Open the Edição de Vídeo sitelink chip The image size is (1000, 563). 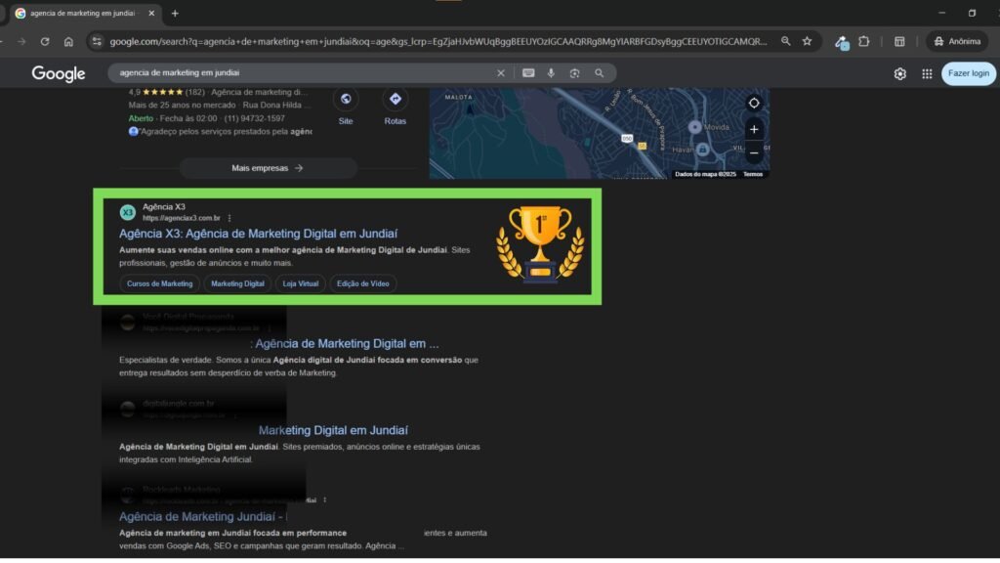pyautogui.click(x=363, y=284)
